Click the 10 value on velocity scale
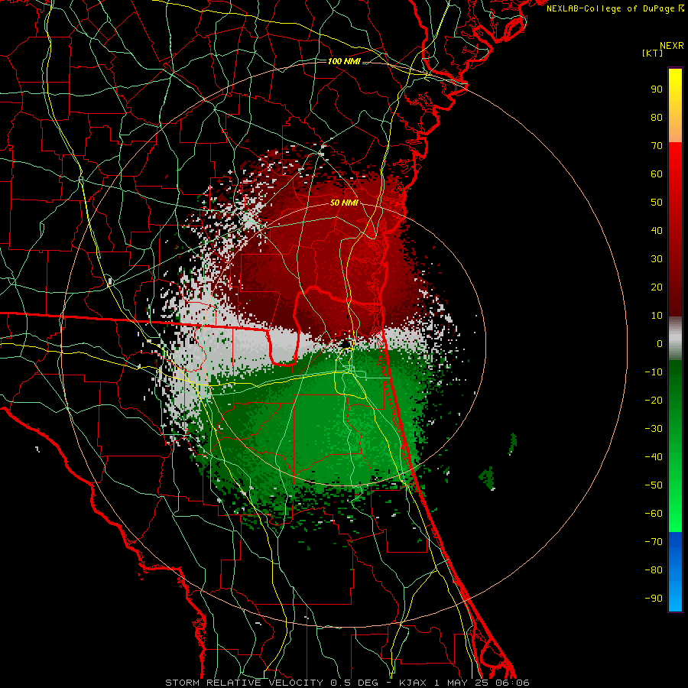688x688 pixels. coord(657,316)
